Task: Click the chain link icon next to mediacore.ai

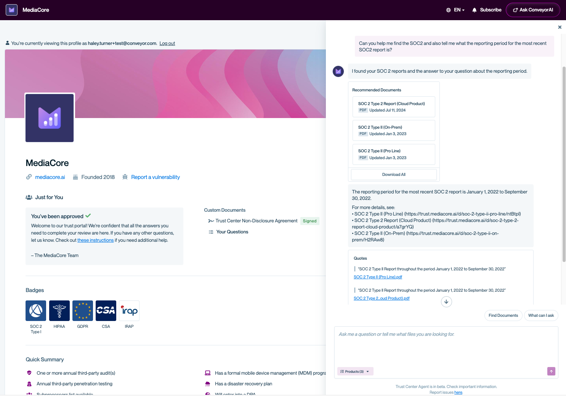Action: (x=29, y=177)
